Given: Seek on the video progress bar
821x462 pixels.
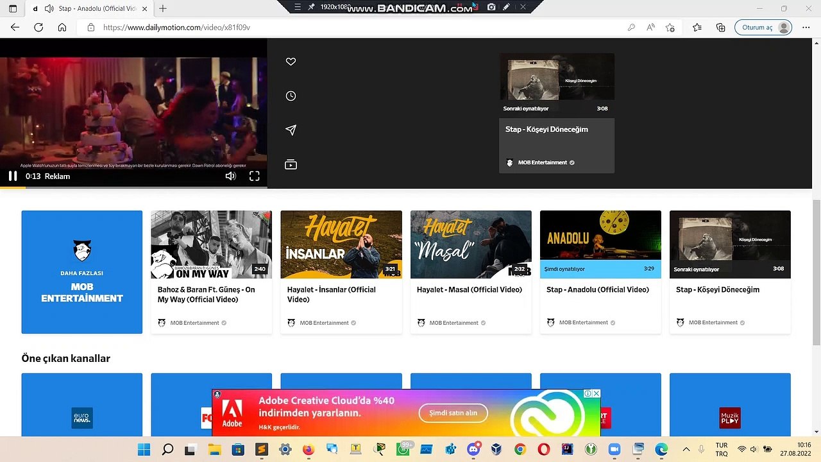Looking at the screenshot, I should [133, 187].
